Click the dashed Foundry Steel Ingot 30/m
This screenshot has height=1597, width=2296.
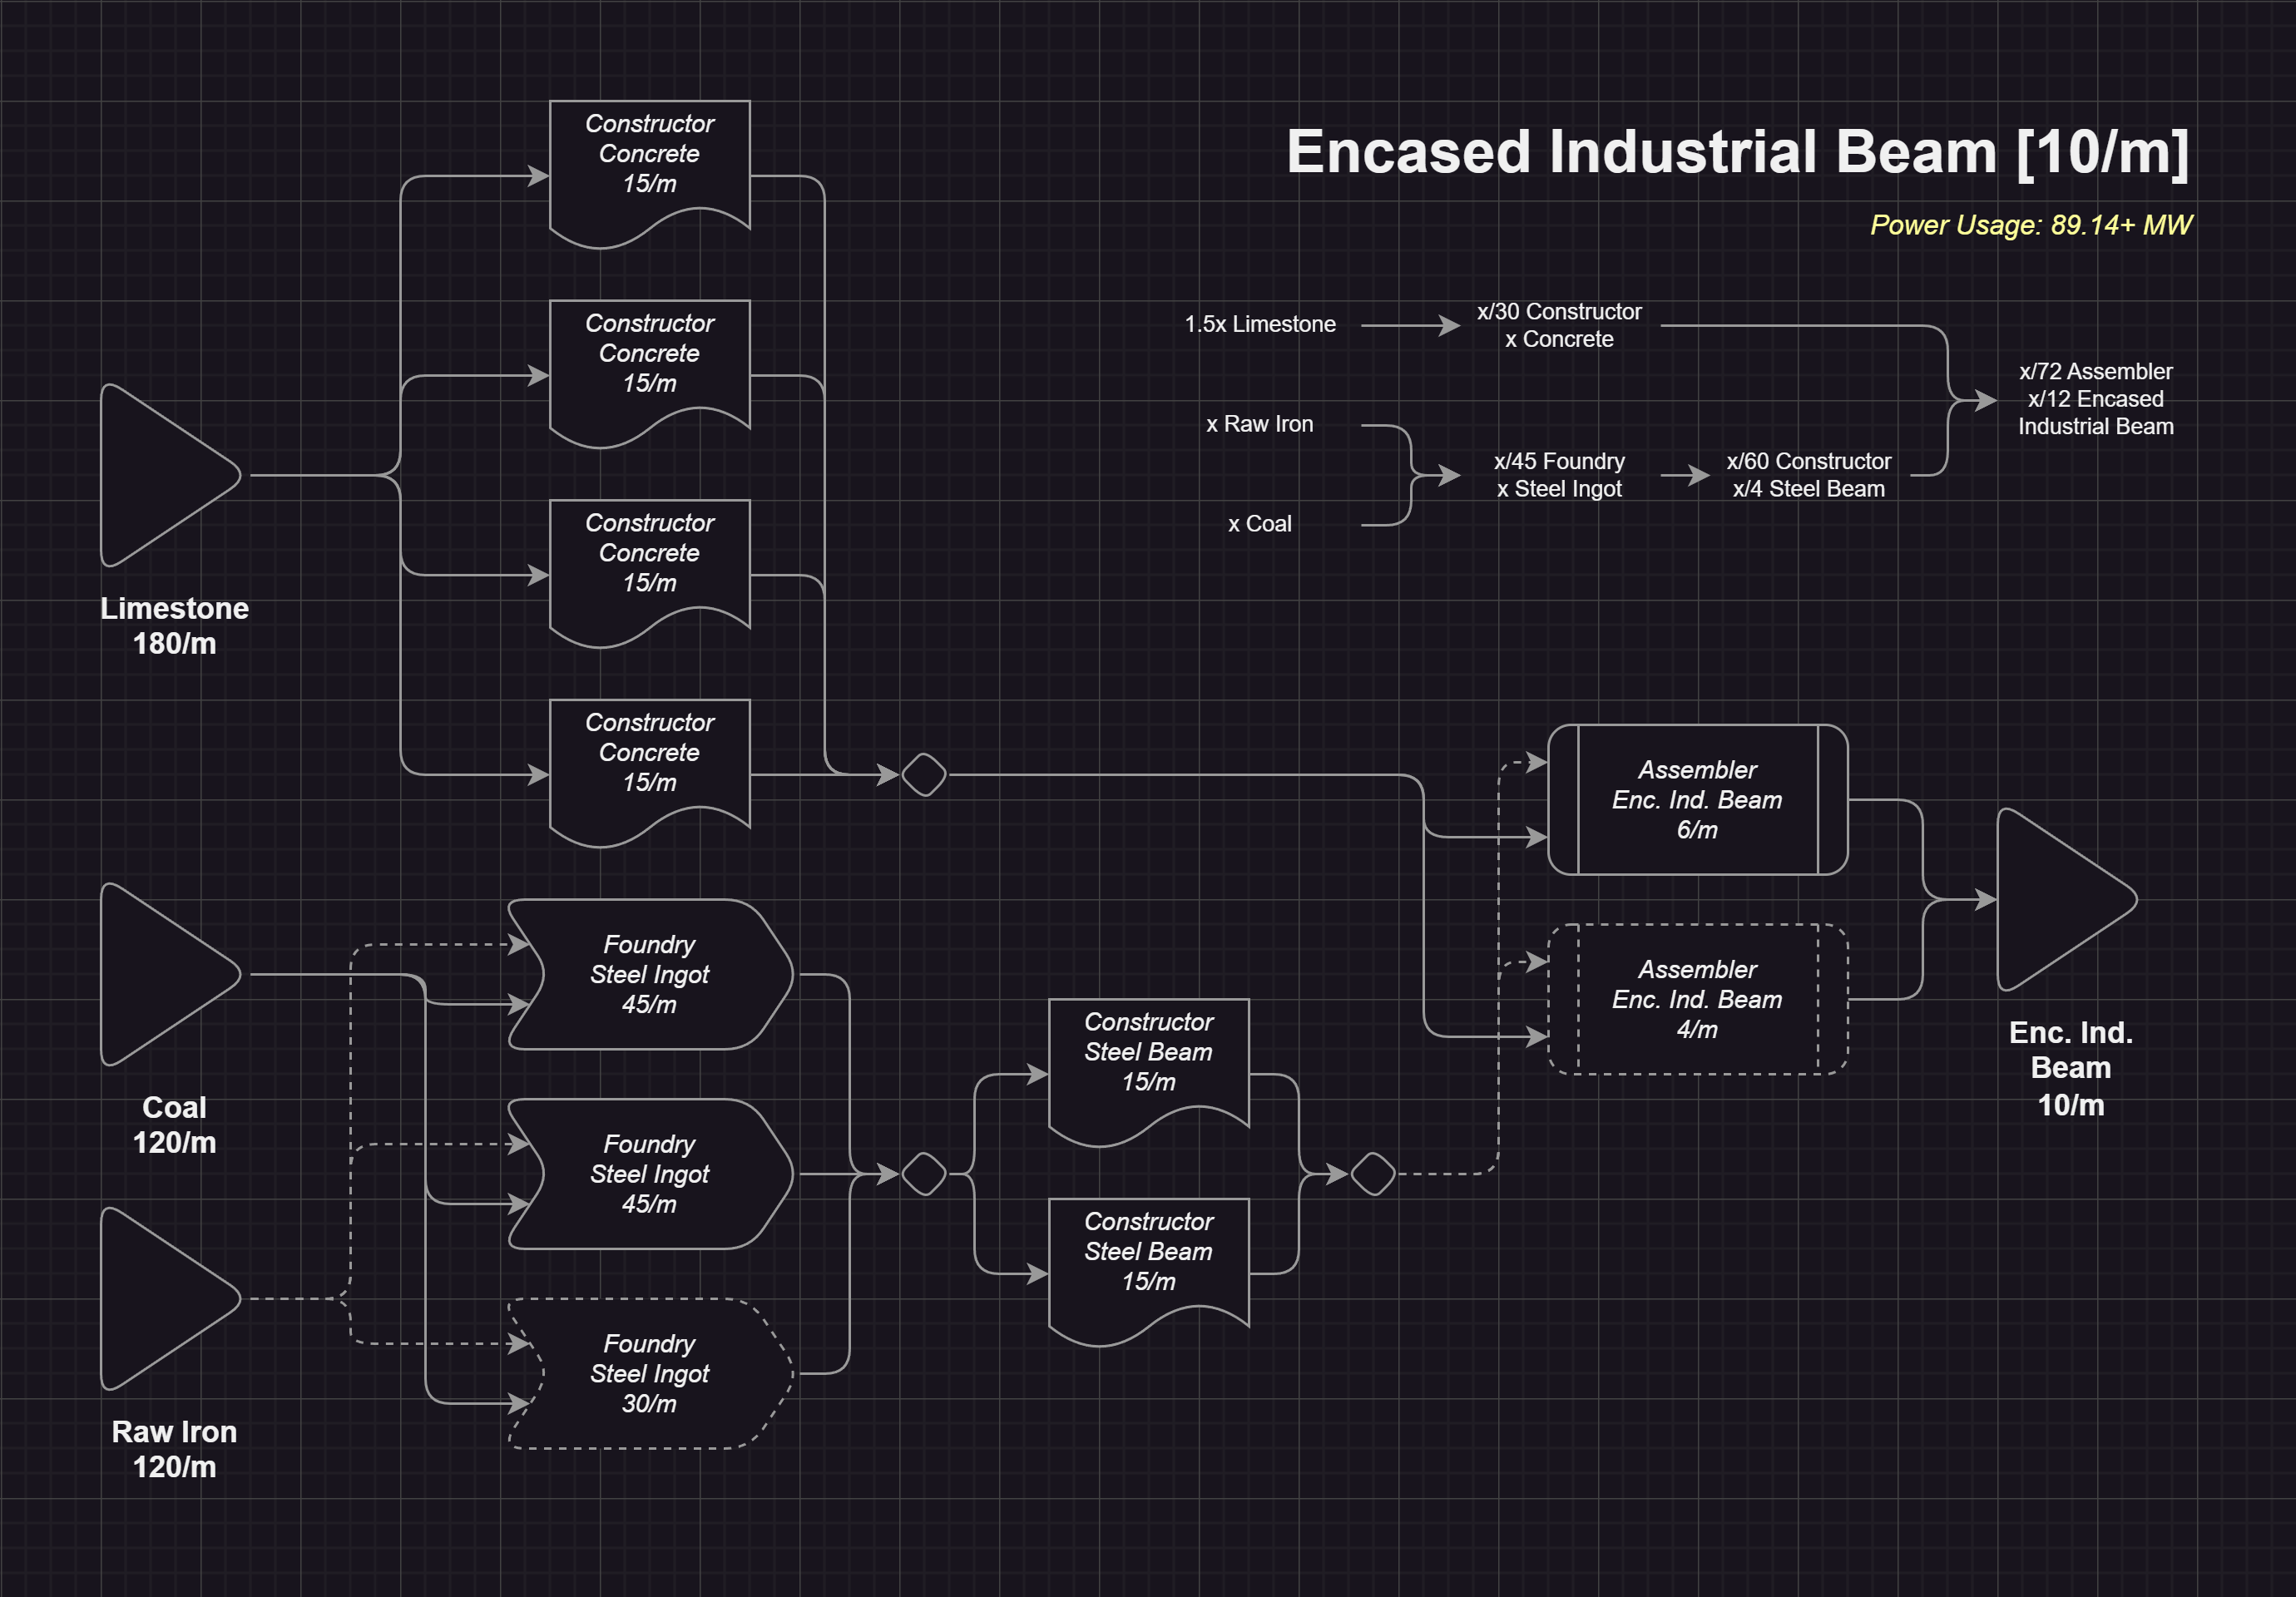pyautogui.click(x=650, y=1373)
